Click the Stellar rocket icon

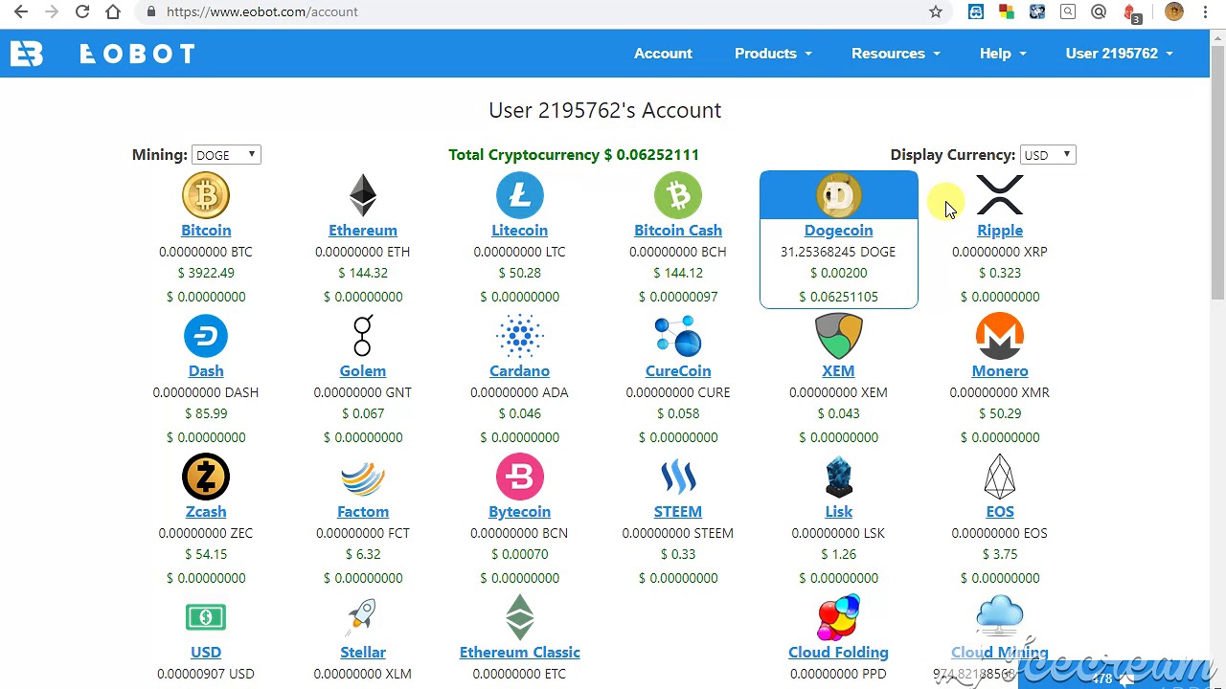[x=363, y=617]
